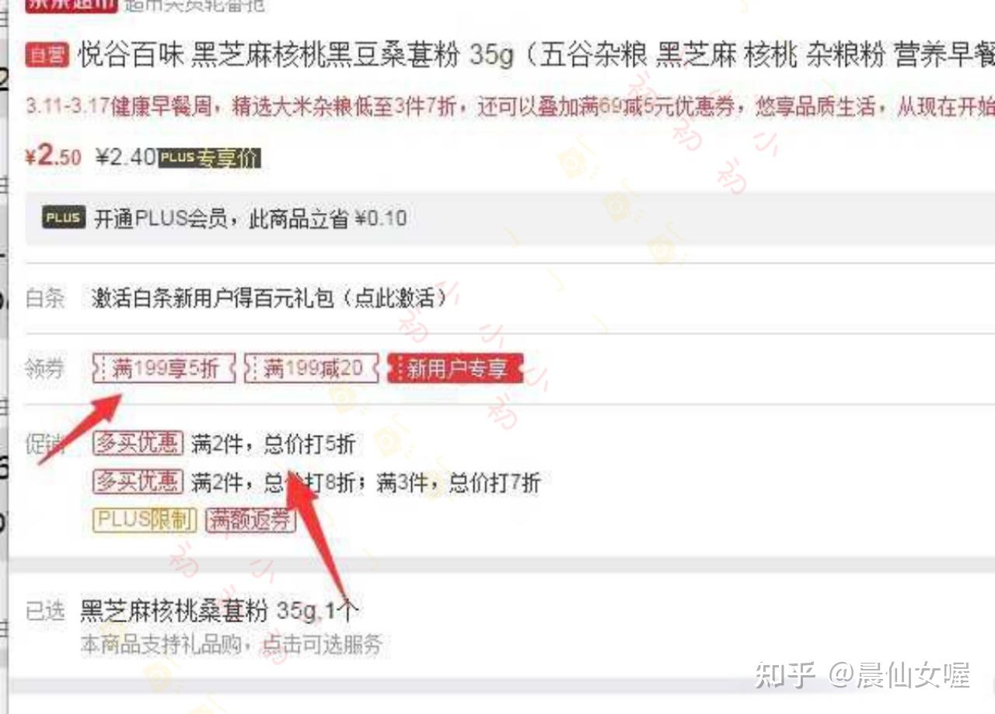The width and height of the screenshot is (995, 714).
Task: Click the 满额返券 tag
Action: (250, 520)
